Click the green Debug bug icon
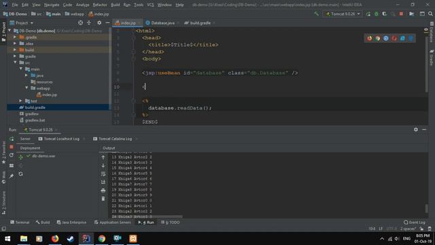435x245 pixels. 377,14
